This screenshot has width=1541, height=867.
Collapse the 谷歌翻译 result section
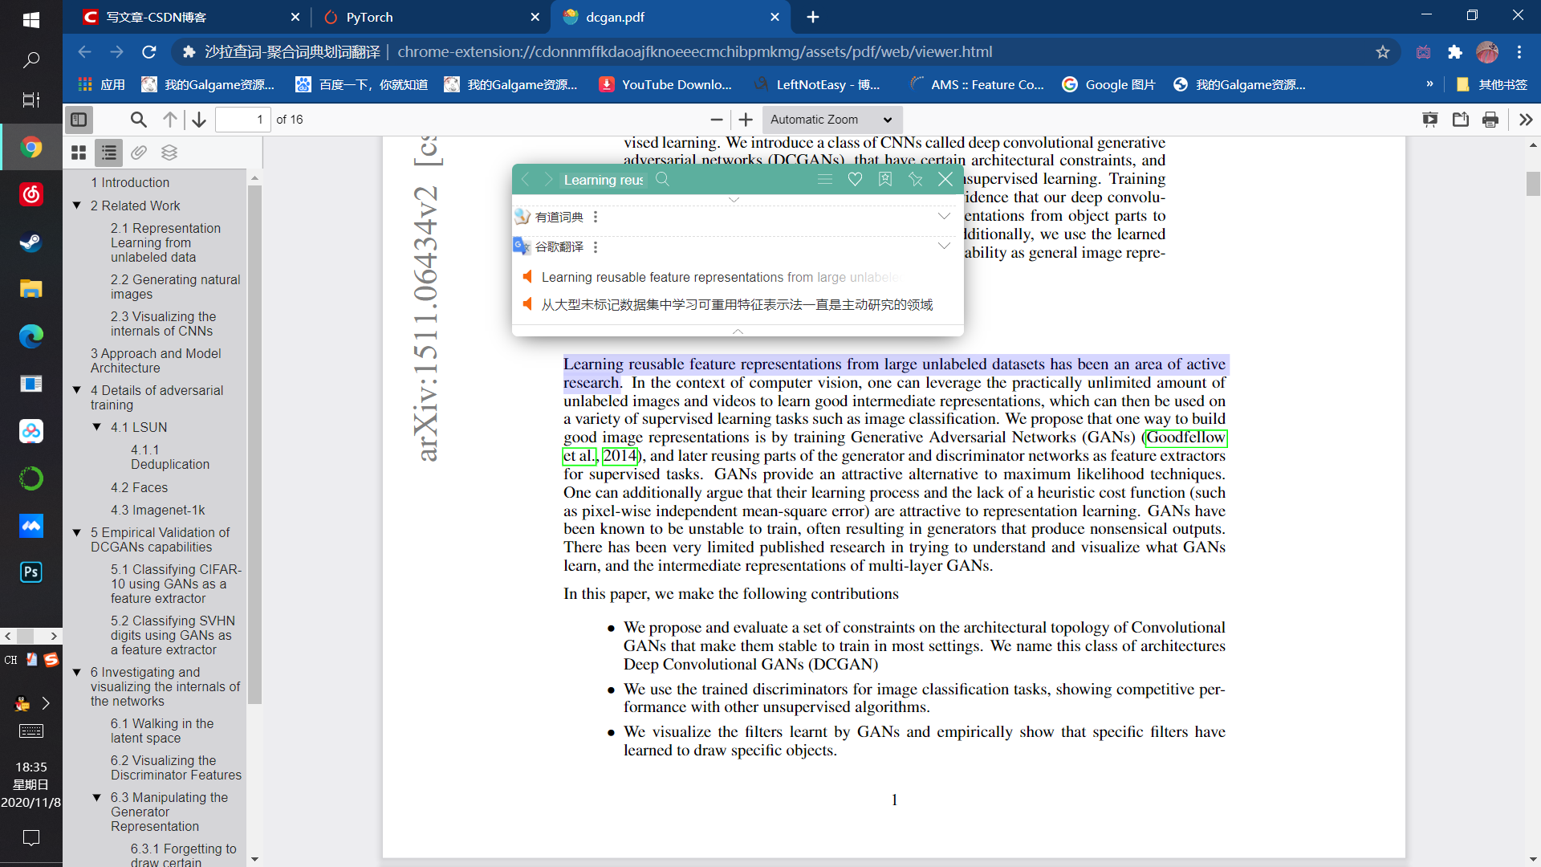click(x=944, y=246)
